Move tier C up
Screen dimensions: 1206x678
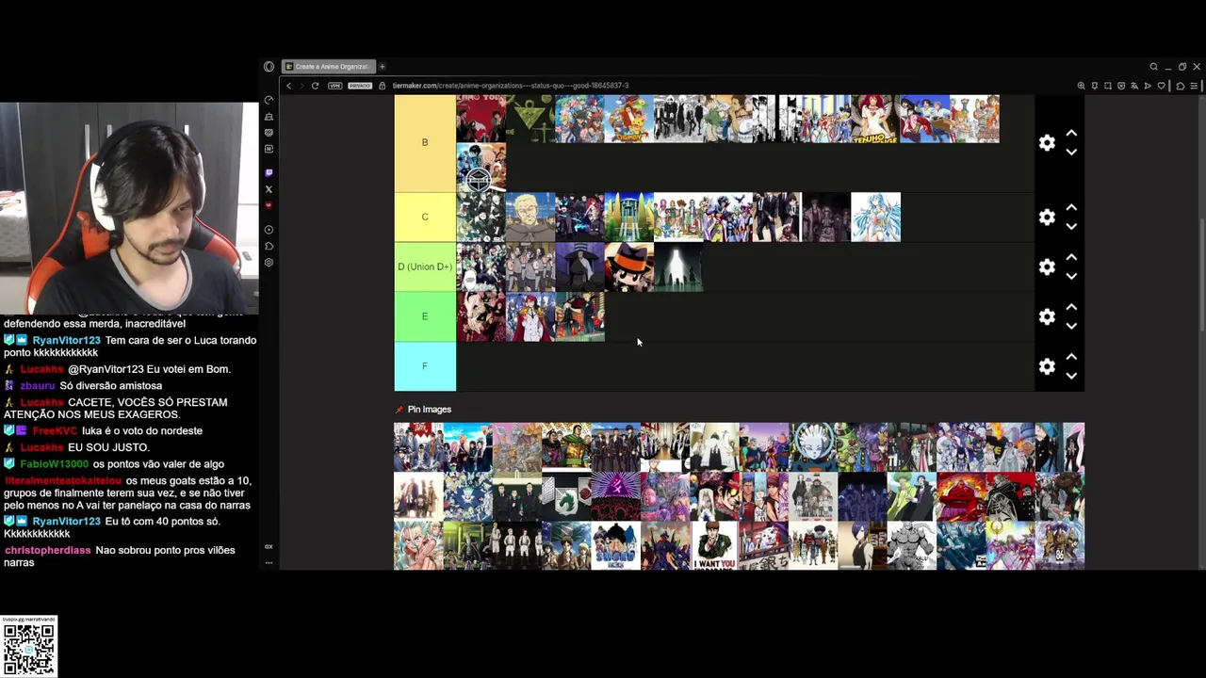[x=1071, y=207]
